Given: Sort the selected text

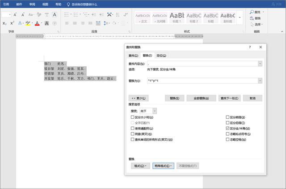Looking at the screenshot, I should click(x=118, y=15).
